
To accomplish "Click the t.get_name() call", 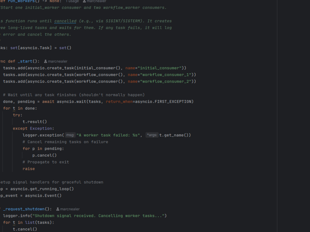I will [174, 135].
